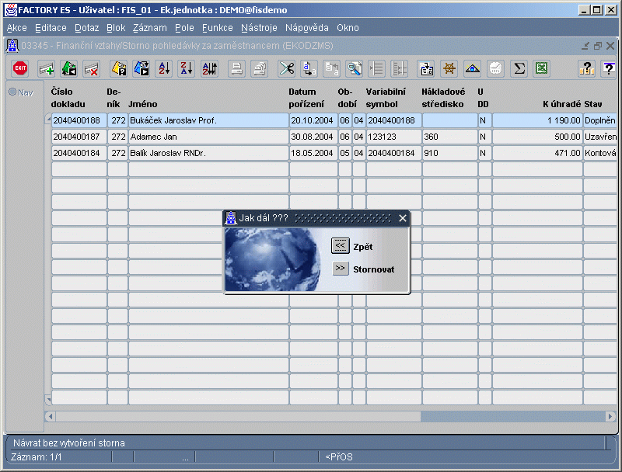Click the sigma summation icon
This screenshot has width=622, height=472.
point(519,68)
